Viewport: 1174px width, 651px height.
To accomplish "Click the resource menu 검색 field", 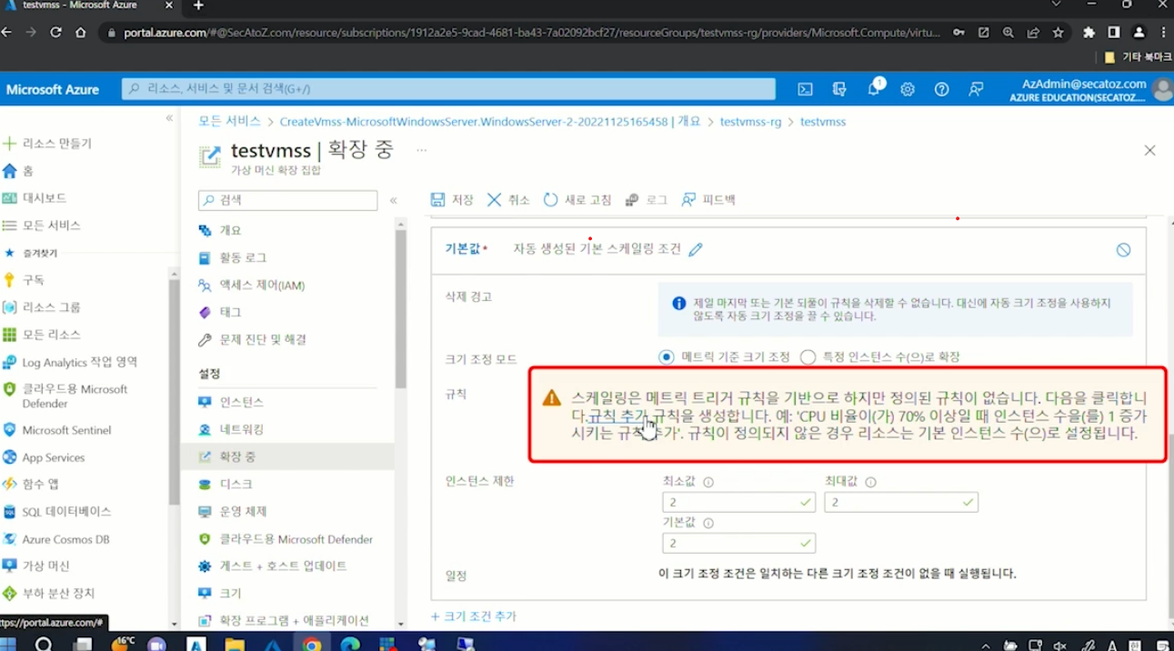I will 287,200.
